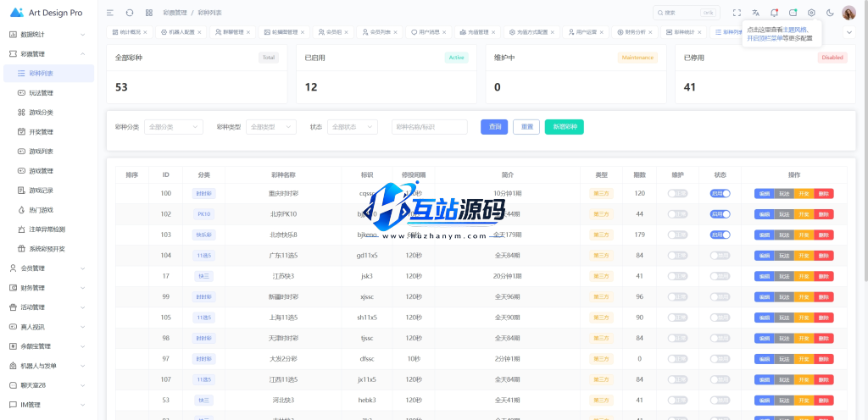Click the refresh page icon in the header
This screenshot has height=420, width=868.
[130, 13]
